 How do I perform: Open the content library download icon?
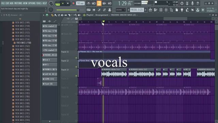tap(198, 10)
